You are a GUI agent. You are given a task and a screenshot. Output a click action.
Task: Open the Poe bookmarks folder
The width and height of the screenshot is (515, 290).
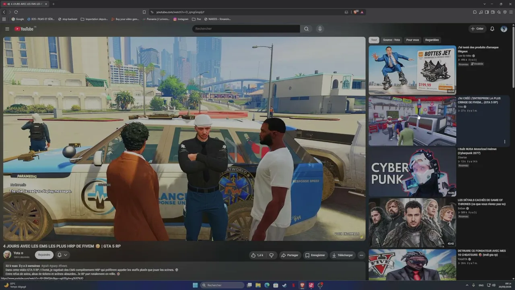tap(196, 19)
